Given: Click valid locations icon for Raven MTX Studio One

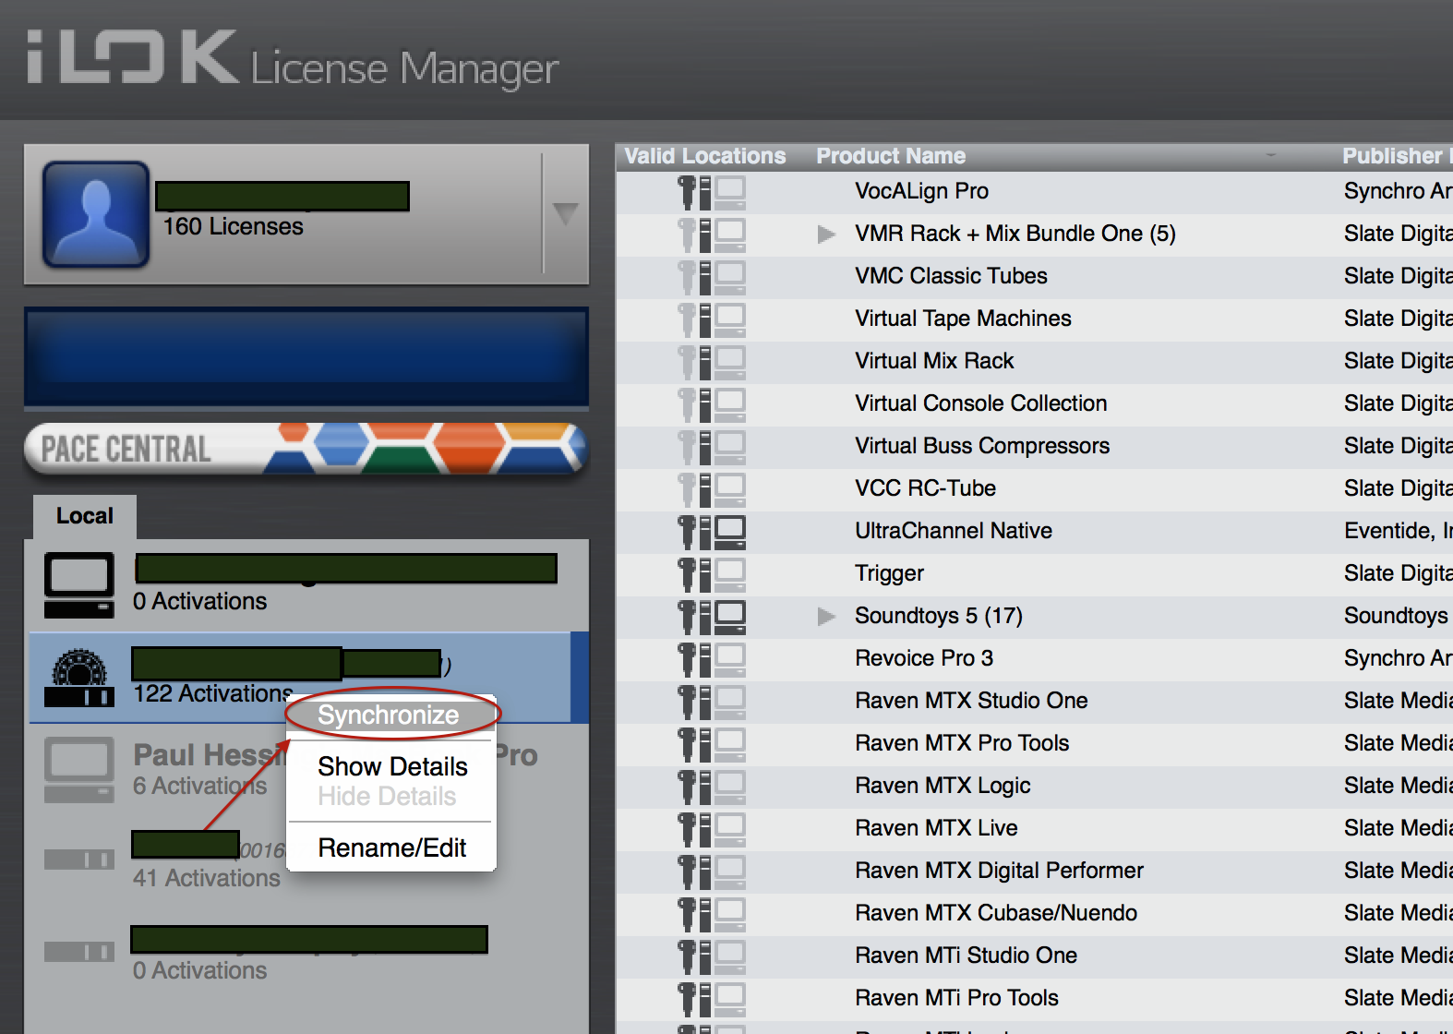Looking at the screenshot, I should 712,702.
